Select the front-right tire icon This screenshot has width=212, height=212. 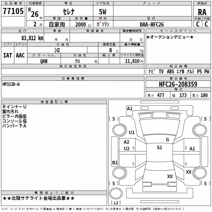tap(200, 130)
